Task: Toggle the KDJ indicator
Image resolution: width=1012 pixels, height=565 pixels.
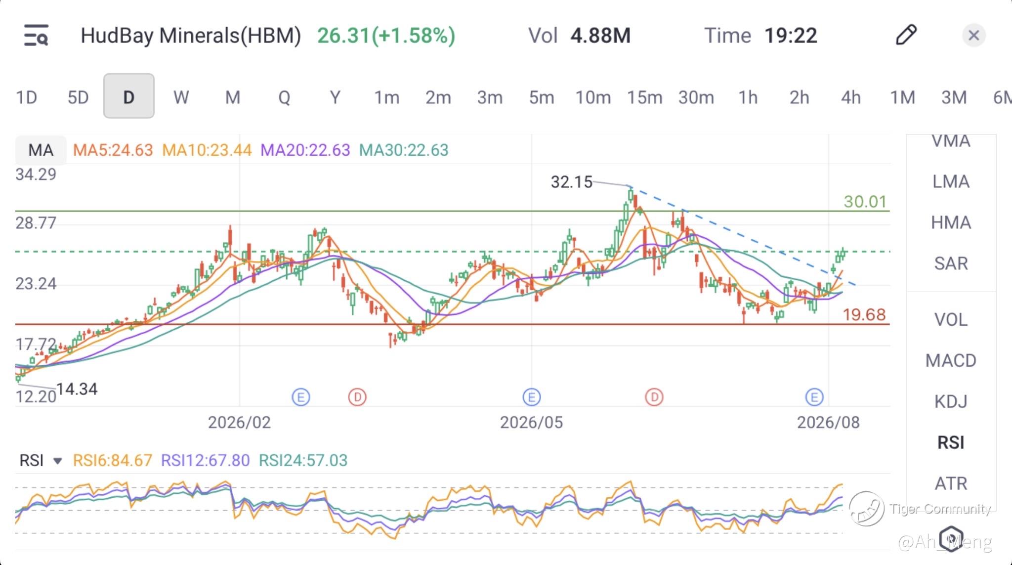Action: tap(951, 401)
